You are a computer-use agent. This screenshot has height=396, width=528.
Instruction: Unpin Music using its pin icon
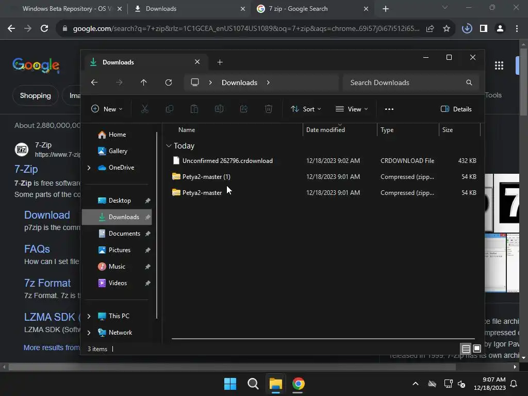point(147,267)
